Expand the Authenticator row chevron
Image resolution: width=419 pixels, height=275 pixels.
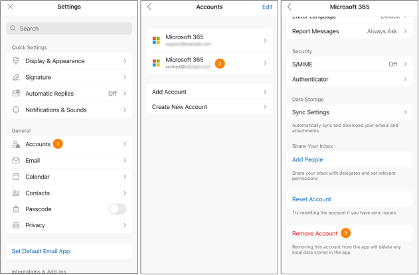pyautogui.click(x=405, y=79)
